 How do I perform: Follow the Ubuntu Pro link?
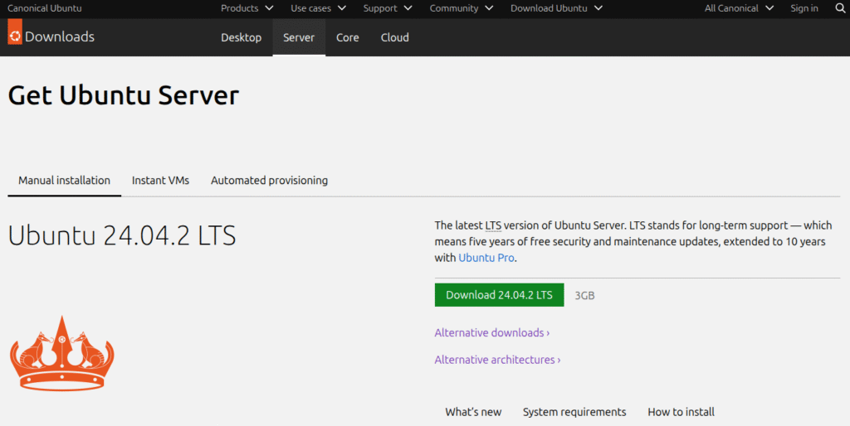tap(486, 258)
